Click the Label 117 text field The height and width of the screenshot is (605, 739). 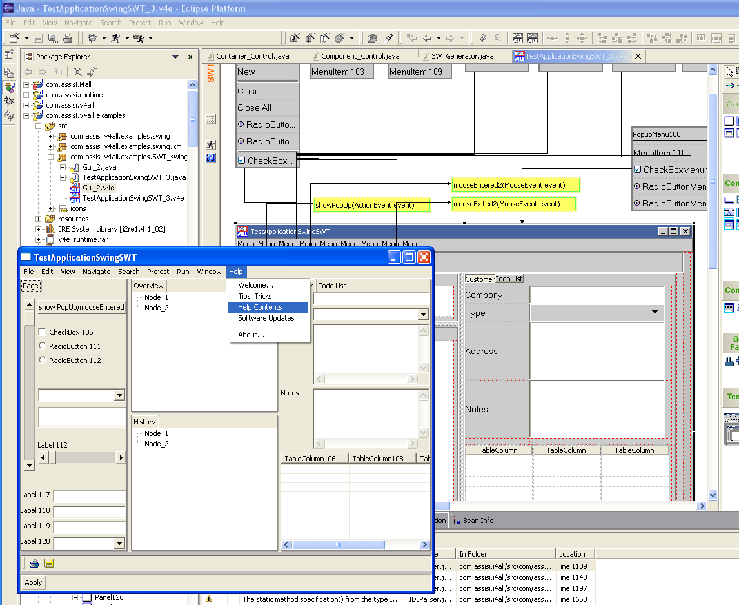pos(89,497)
